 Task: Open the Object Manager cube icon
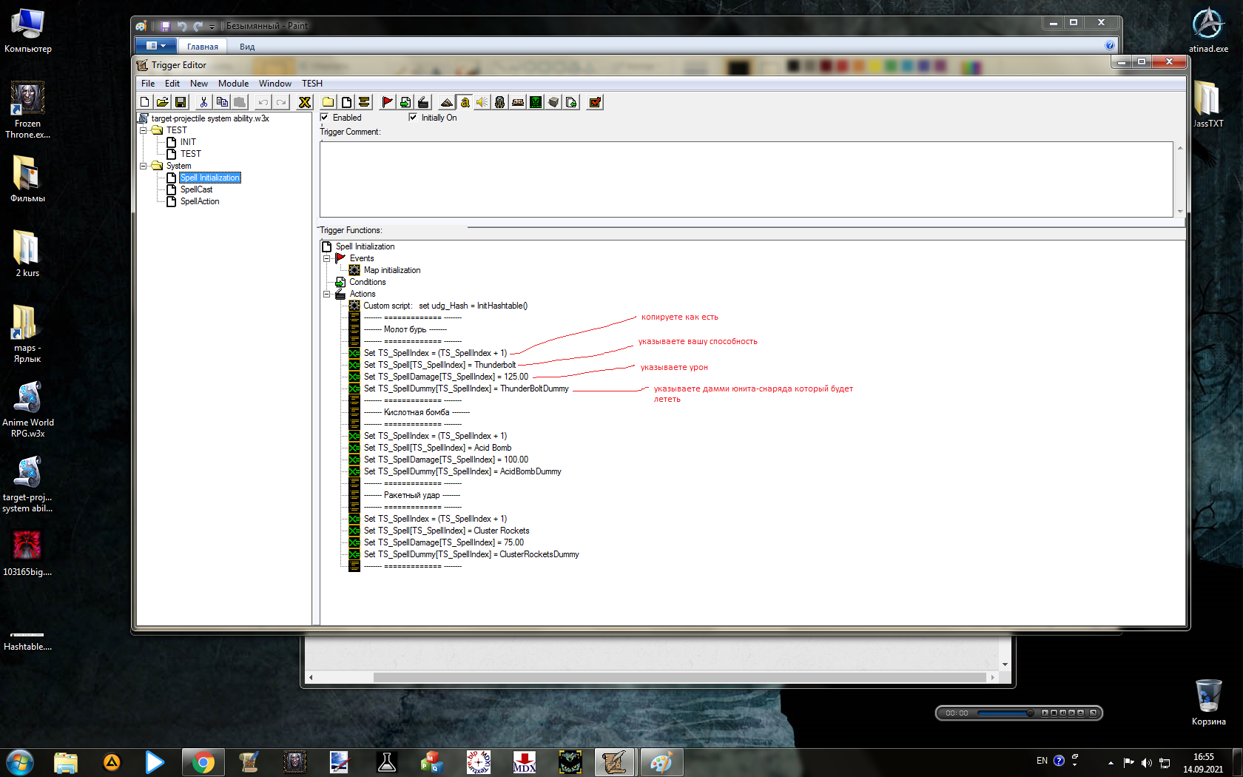click(x=553, y=102)
